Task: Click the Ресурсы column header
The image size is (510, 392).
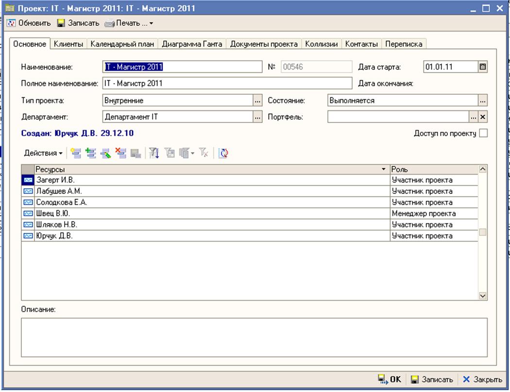Action: (x=212, y=169)
